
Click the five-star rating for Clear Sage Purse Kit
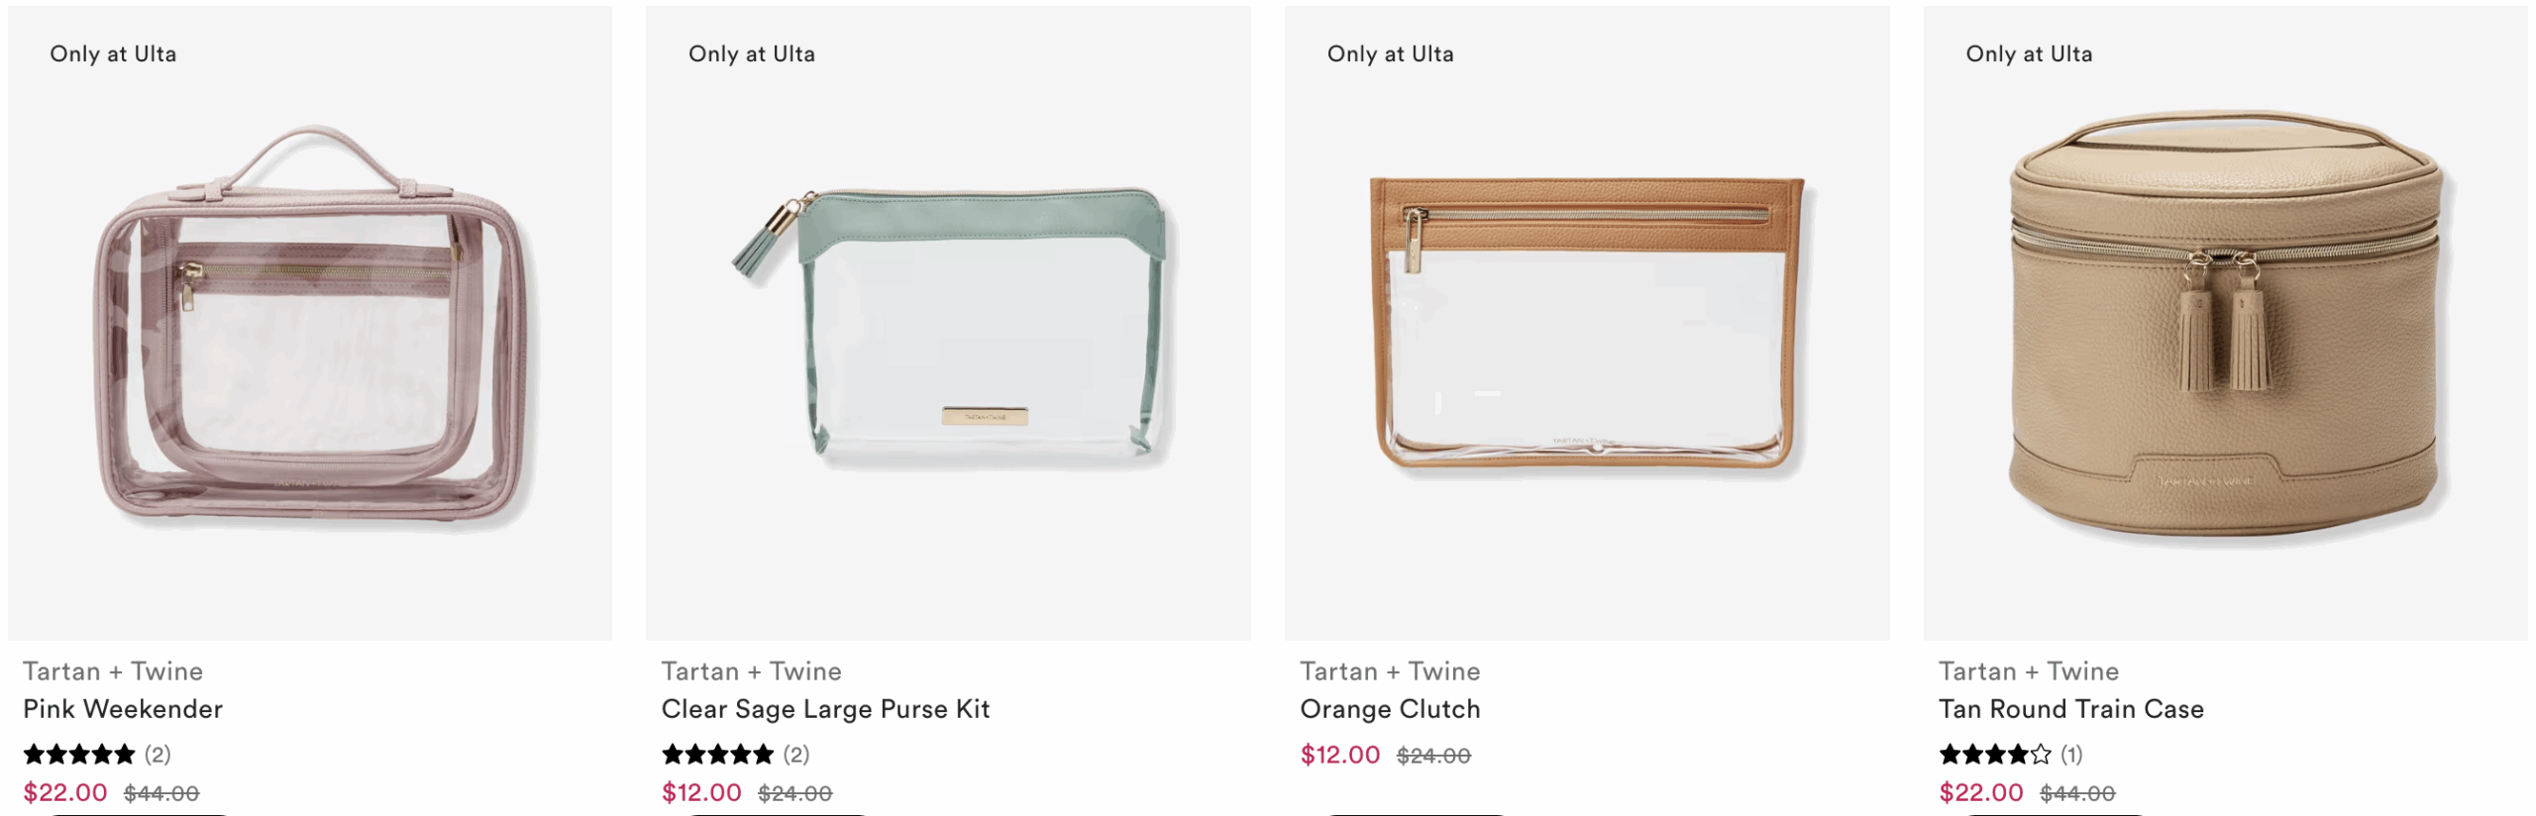click(717, 755)
